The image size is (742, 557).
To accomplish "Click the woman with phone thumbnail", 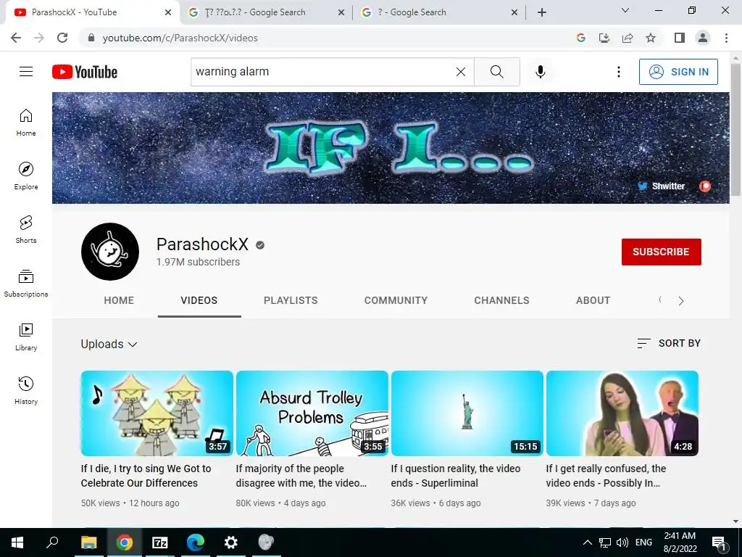I will point(622,413).
